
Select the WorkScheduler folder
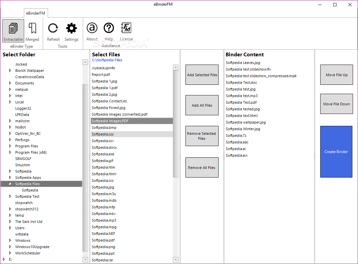point(28,253)
